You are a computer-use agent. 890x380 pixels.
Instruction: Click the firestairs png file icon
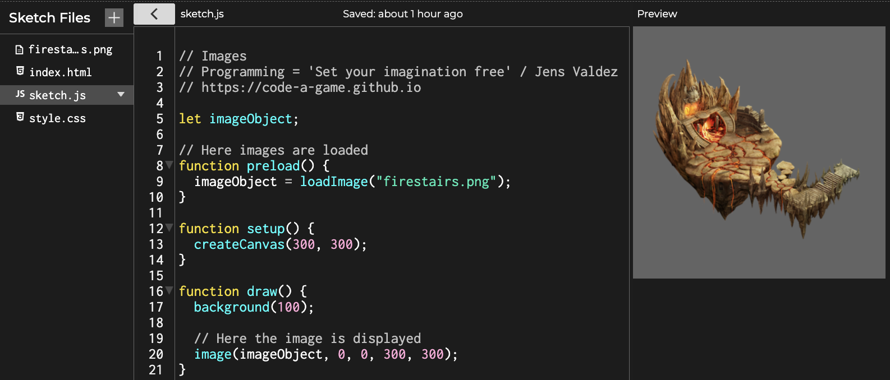19,50
